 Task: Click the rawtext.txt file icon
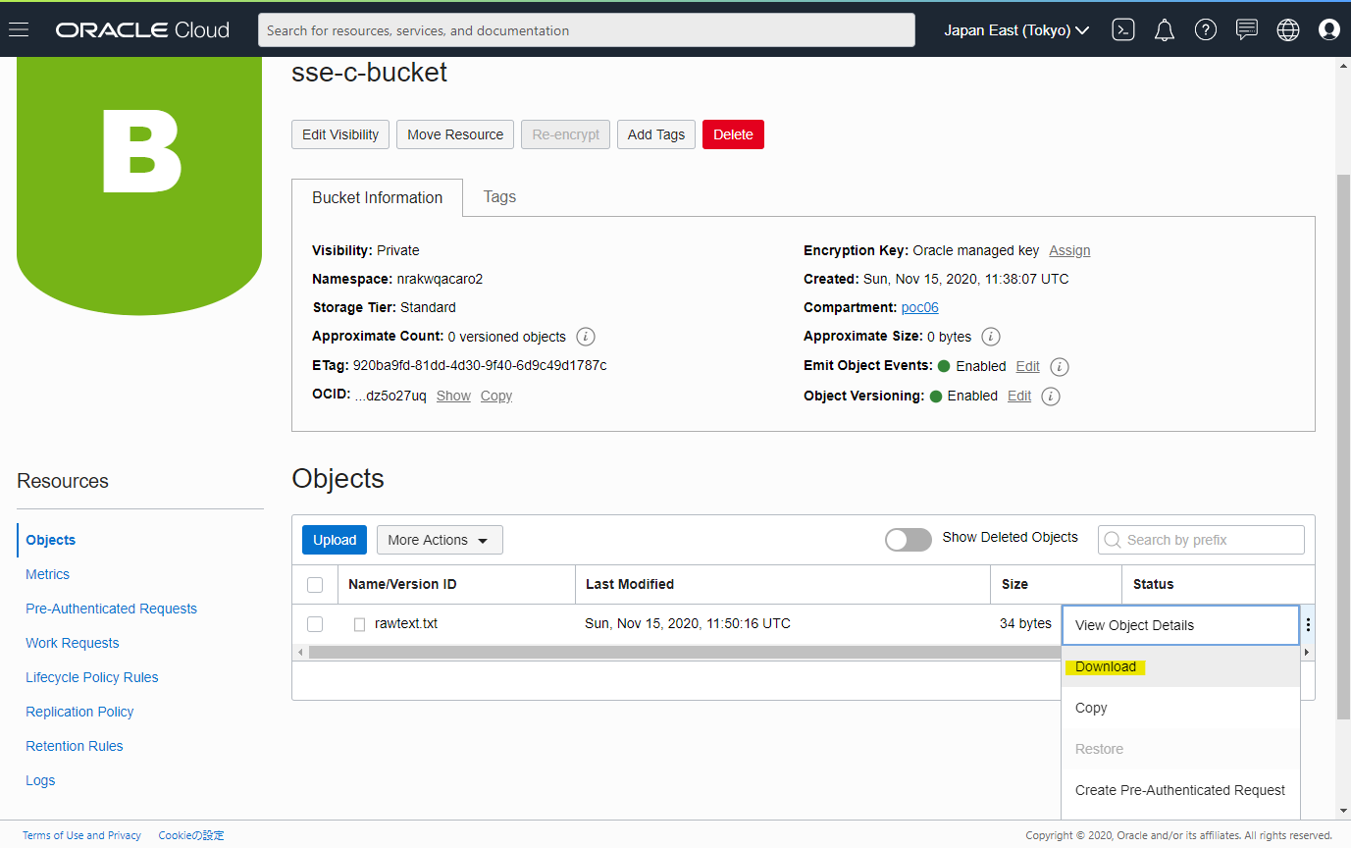(359, 624)
